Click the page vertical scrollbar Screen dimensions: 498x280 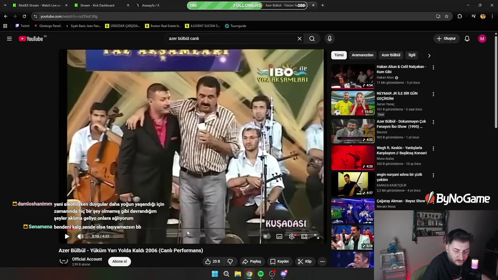click(496, 82)
